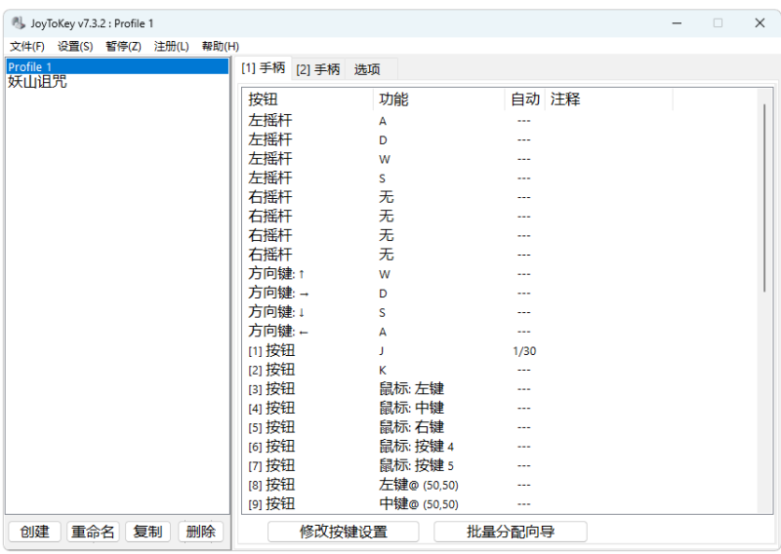Select the [8] 按钮 row

pos(500,485)
